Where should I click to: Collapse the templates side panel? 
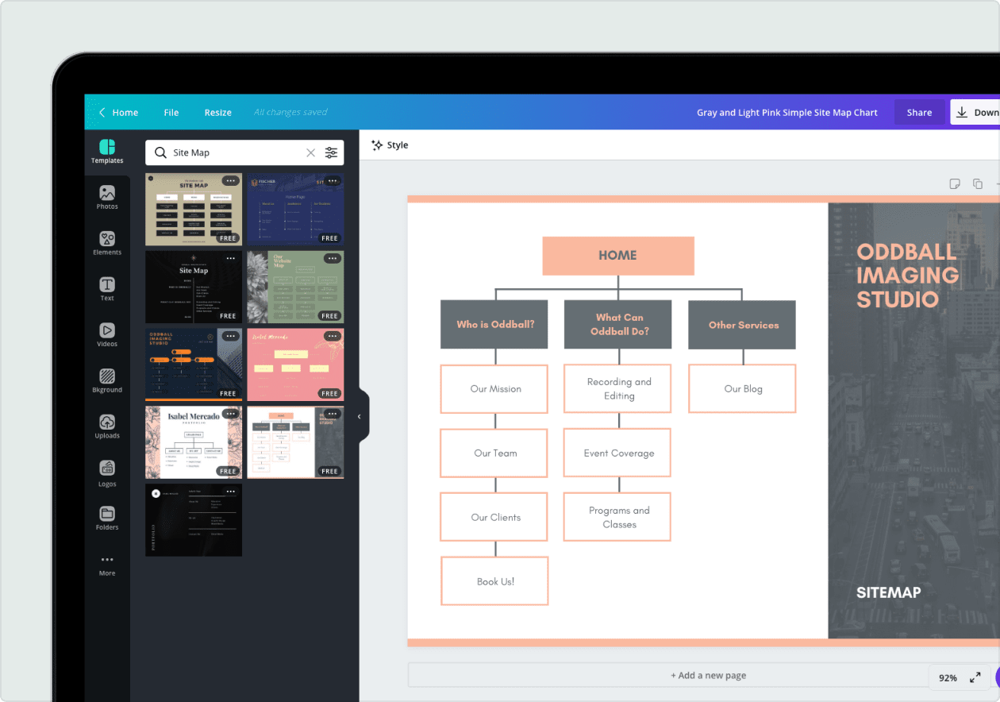tap(359, 415)
